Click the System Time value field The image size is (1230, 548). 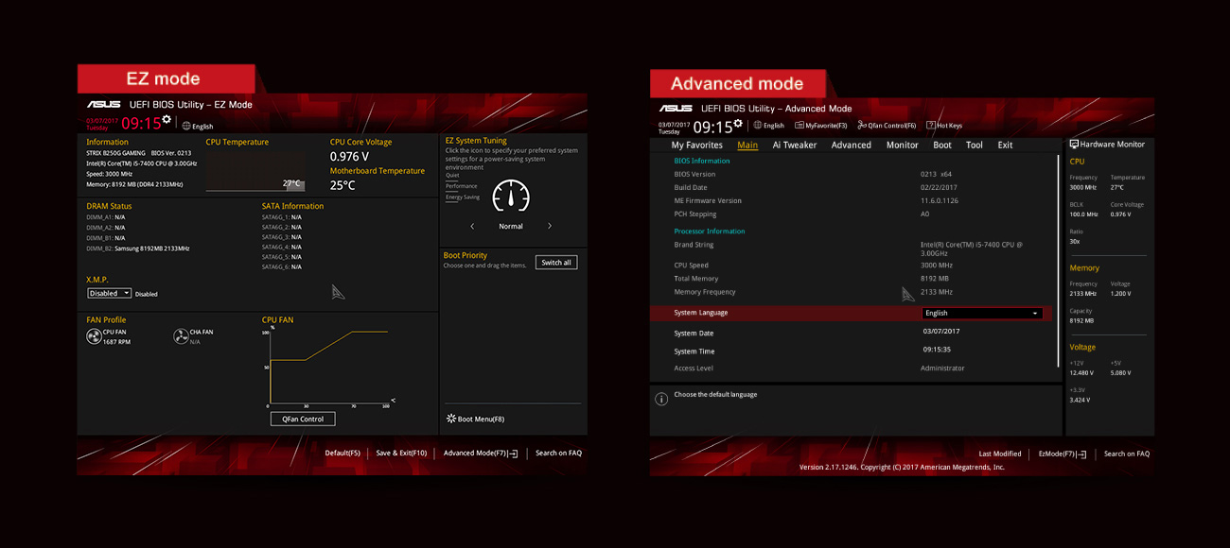point(937,350)
